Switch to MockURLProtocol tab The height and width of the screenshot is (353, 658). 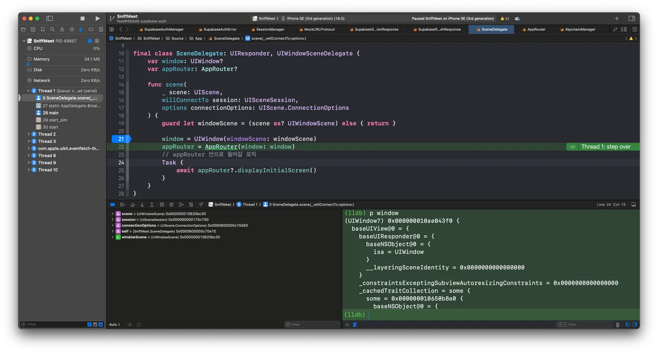318,29
